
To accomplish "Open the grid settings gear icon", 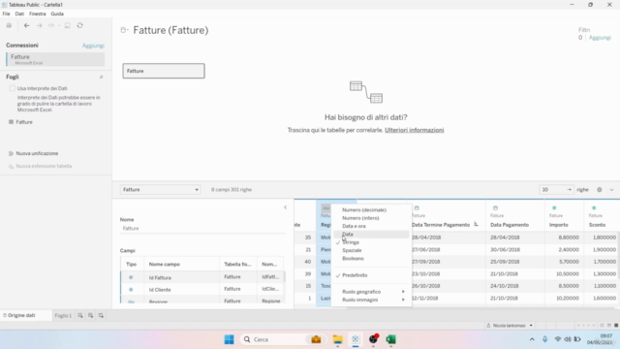I will point(600,190).
